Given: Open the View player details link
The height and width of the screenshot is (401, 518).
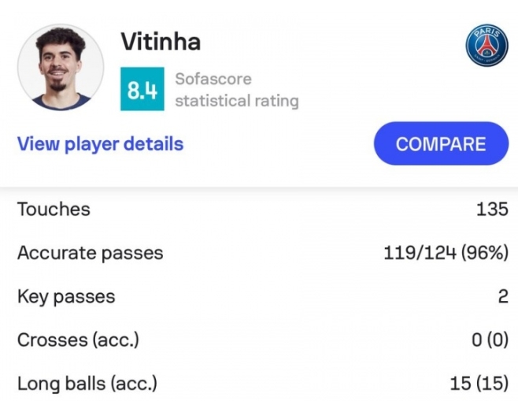Looking at the screenshot, I should [100, 144].
